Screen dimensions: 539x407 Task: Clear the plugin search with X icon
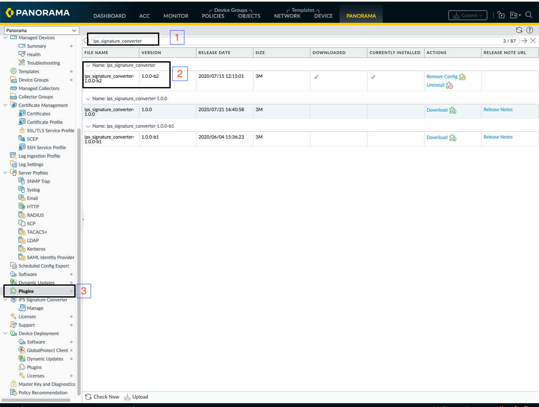coord(533,41)
